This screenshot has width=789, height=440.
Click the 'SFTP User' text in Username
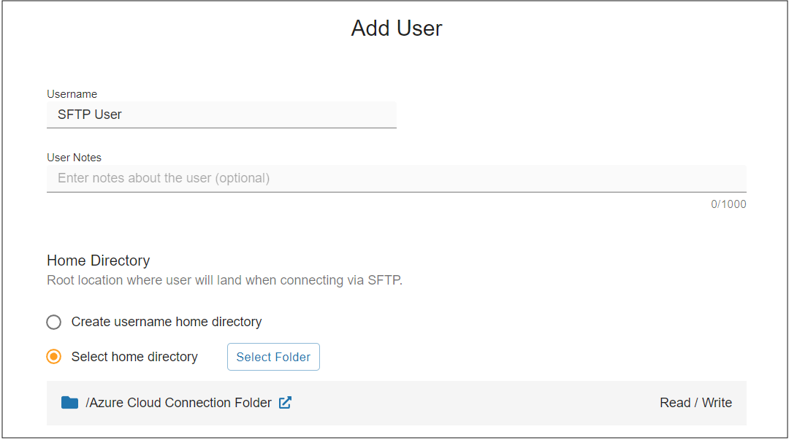[x=90, y=115]
